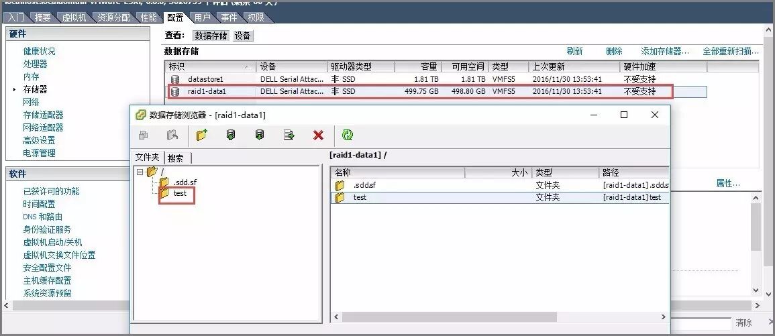775x336 pixels.
Task: Click the test folder icon in file list
Action: [340, 198]
